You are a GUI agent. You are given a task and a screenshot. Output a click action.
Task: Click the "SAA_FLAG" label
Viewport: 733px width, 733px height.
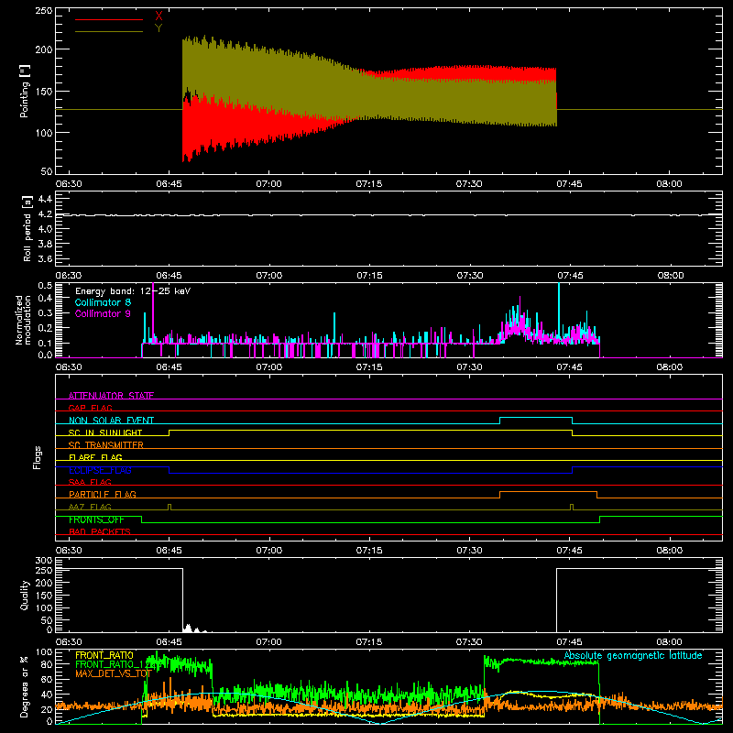pyautogui.click(x=90, y=482)
